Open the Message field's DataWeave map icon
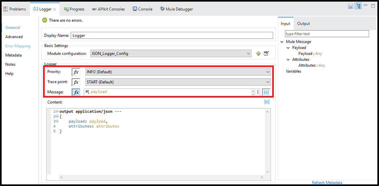Screen dimensions: 379x186 (266, 92)
